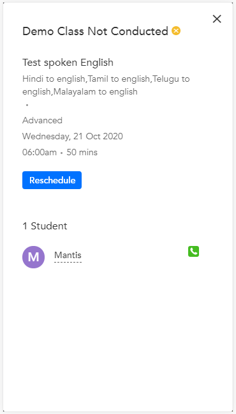Click the green phone call icon
The image size is (236, 414).
click(193, 251)
